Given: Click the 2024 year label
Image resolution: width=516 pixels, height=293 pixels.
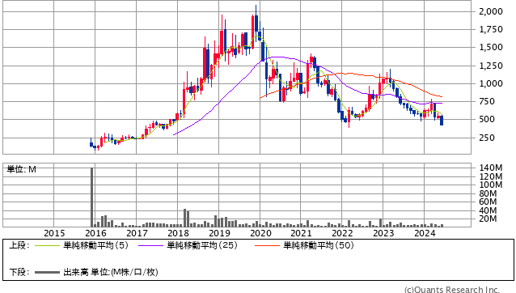Looking at the screenshot, I should [425, 233].
